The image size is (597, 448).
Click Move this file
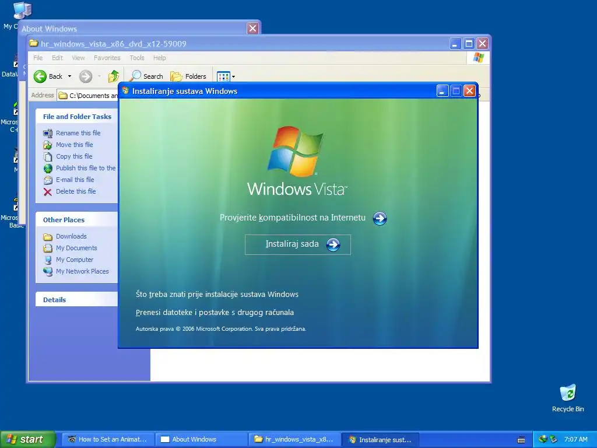74,145
